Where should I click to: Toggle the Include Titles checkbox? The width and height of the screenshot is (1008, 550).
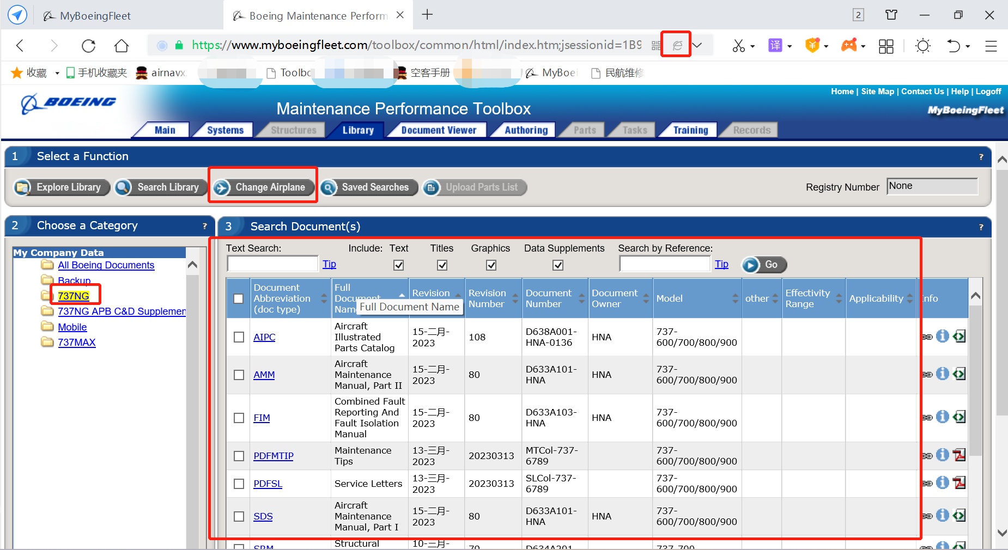[x=442, y=265]
